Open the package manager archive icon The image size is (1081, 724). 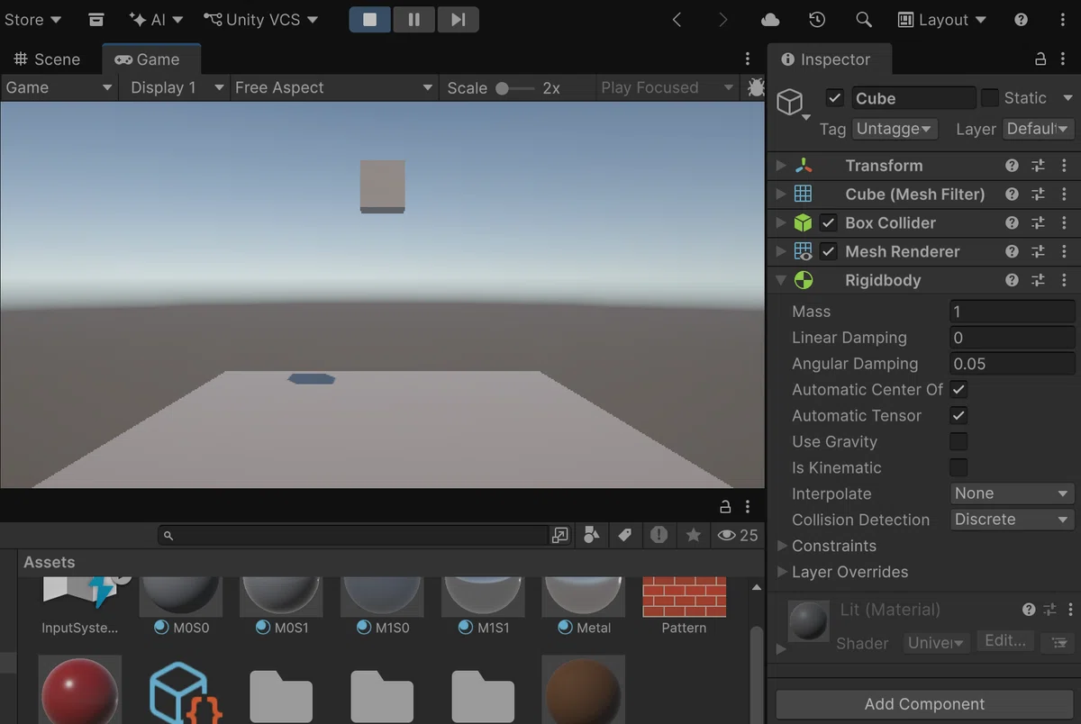[x=96, y=20]
